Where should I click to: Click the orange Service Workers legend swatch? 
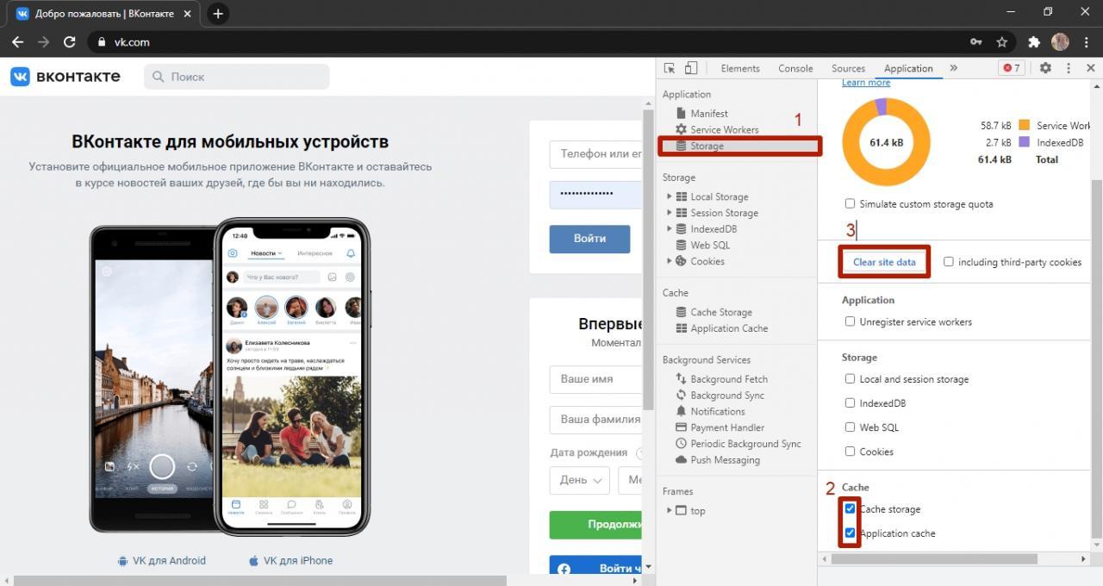(1025, 126)
